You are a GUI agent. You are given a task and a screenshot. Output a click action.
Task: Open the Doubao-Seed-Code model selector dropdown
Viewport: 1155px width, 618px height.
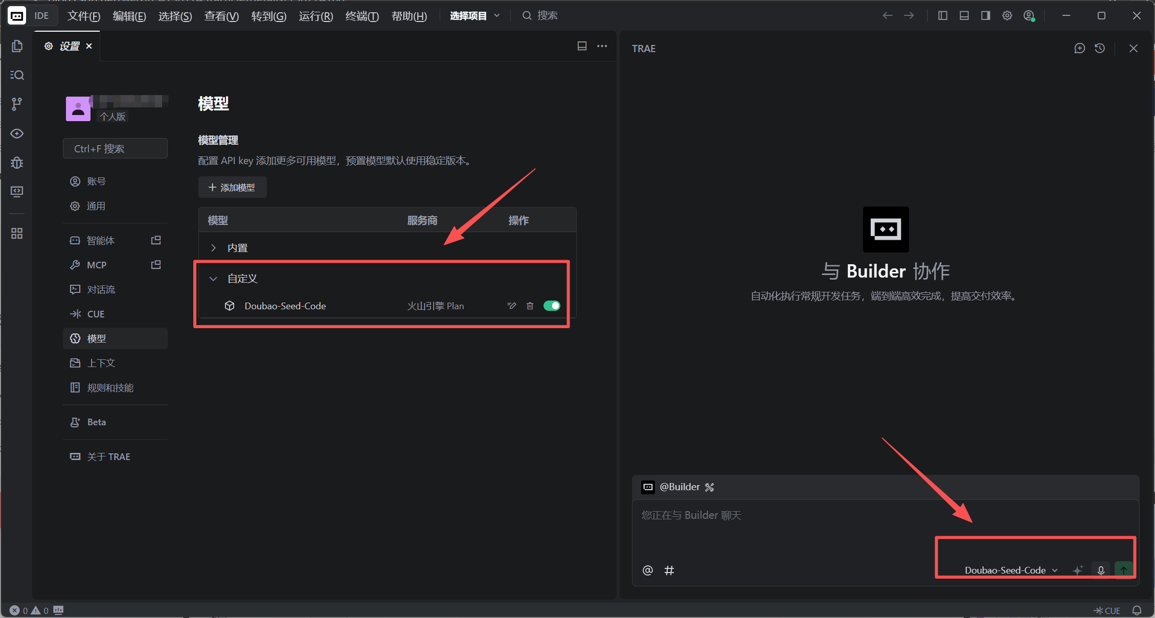pos(1010,570)
